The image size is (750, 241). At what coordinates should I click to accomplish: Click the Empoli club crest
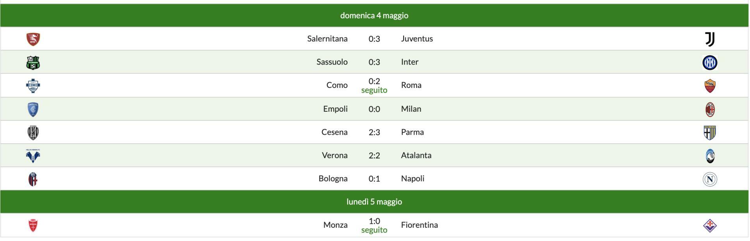[33, 109]
